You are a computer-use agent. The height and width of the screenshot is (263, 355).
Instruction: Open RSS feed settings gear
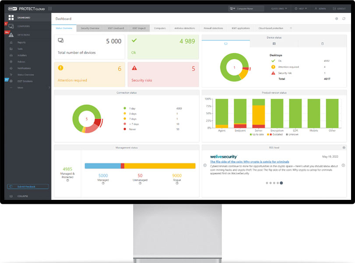pyautogui.click(x=344, y=148)
